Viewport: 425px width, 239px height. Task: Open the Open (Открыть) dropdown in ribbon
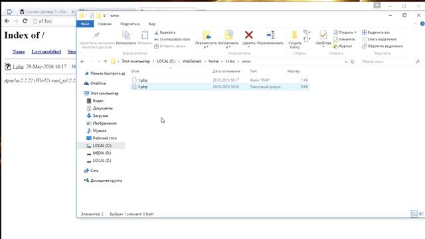click(345, 33)
